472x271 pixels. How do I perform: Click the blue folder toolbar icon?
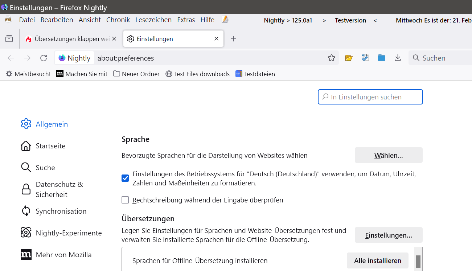tap(381, 58)
